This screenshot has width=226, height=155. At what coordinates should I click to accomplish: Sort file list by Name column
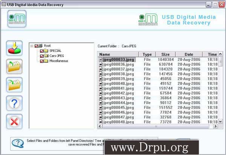point(118,54)
